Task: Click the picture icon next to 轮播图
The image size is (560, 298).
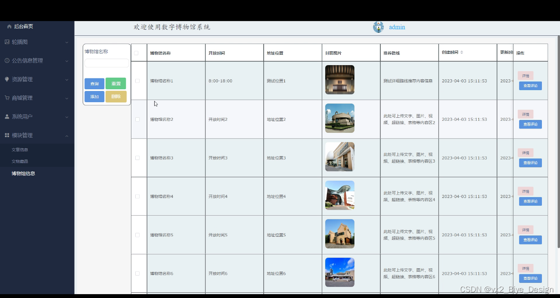Action: (x=7, y=42)
